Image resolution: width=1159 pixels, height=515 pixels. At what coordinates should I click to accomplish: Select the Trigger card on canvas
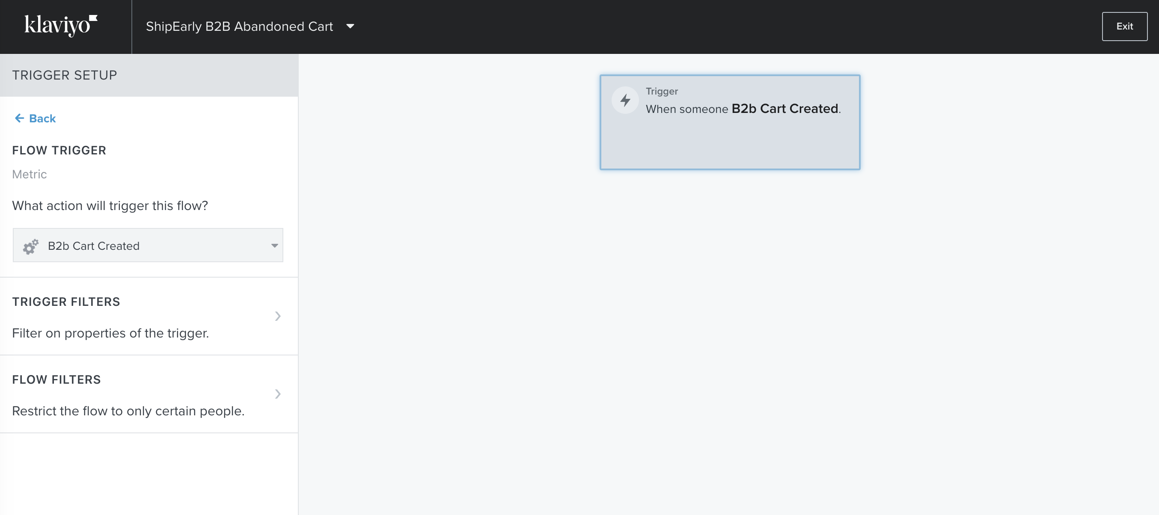729,139
